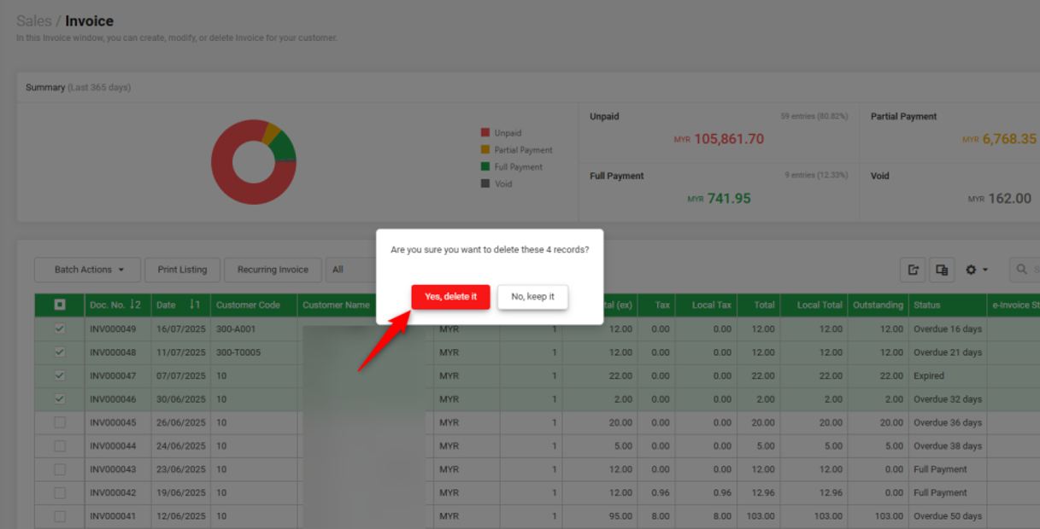Click customer code 300-A001
This screenshot has height=529, width=1040.
[236, 328]
